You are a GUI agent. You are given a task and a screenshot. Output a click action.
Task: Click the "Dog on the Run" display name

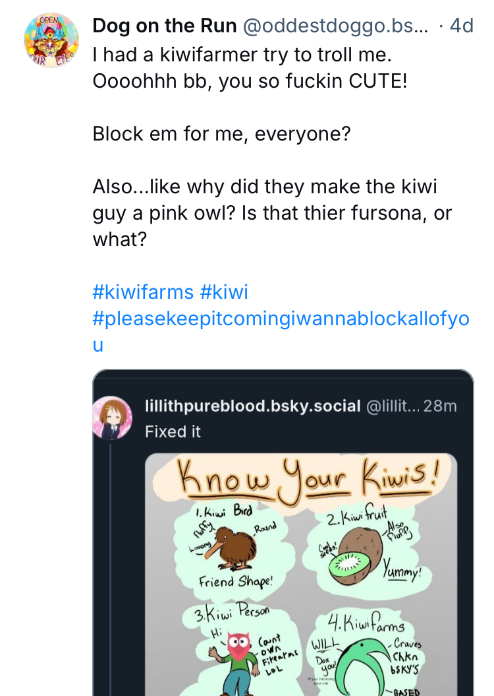(165, 26)
